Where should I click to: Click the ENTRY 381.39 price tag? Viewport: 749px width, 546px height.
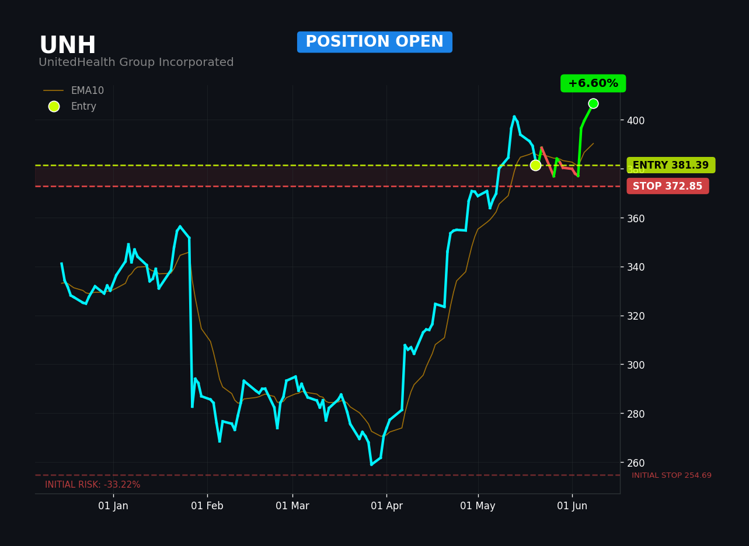[671, 165]
